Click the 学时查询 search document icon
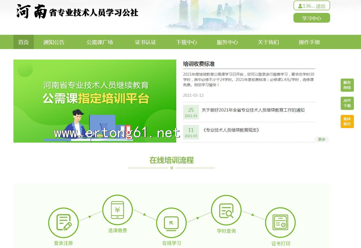This screenshot has width=361, height=248. pyautogui.click(x=226, y=210)
